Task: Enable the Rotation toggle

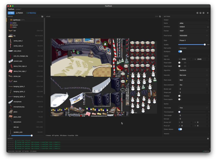Action: click(180, 96)
